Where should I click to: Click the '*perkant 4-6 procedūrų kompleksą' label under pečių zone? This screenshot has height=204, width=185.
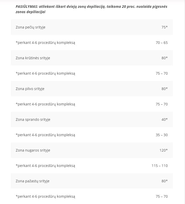pyautogui.click(x=45, y=43)
